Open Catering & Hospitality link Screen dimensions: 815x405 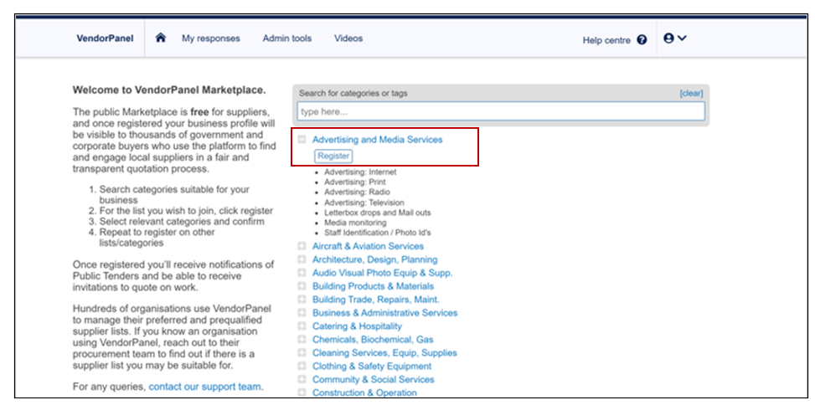point(357,326)
